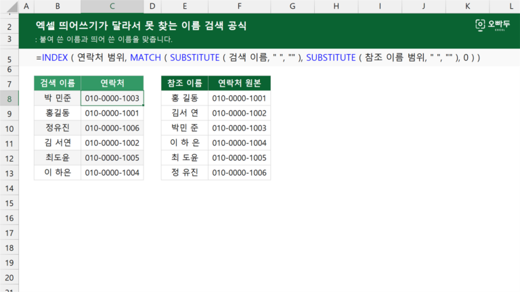Select row 20 header
This screenshot has height=292, width=520.
click(9, 277)
